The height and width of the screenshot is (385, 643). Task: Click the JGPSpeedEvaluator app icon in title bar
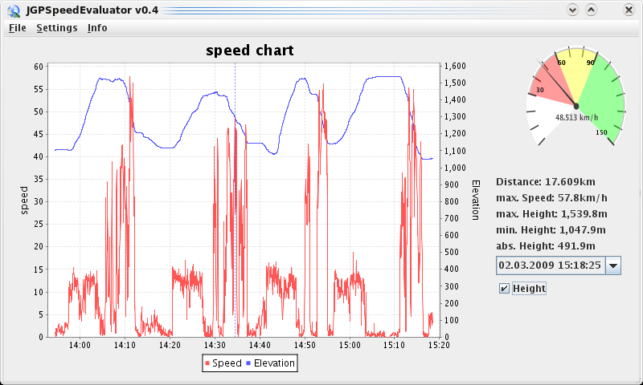click(13, 10)
